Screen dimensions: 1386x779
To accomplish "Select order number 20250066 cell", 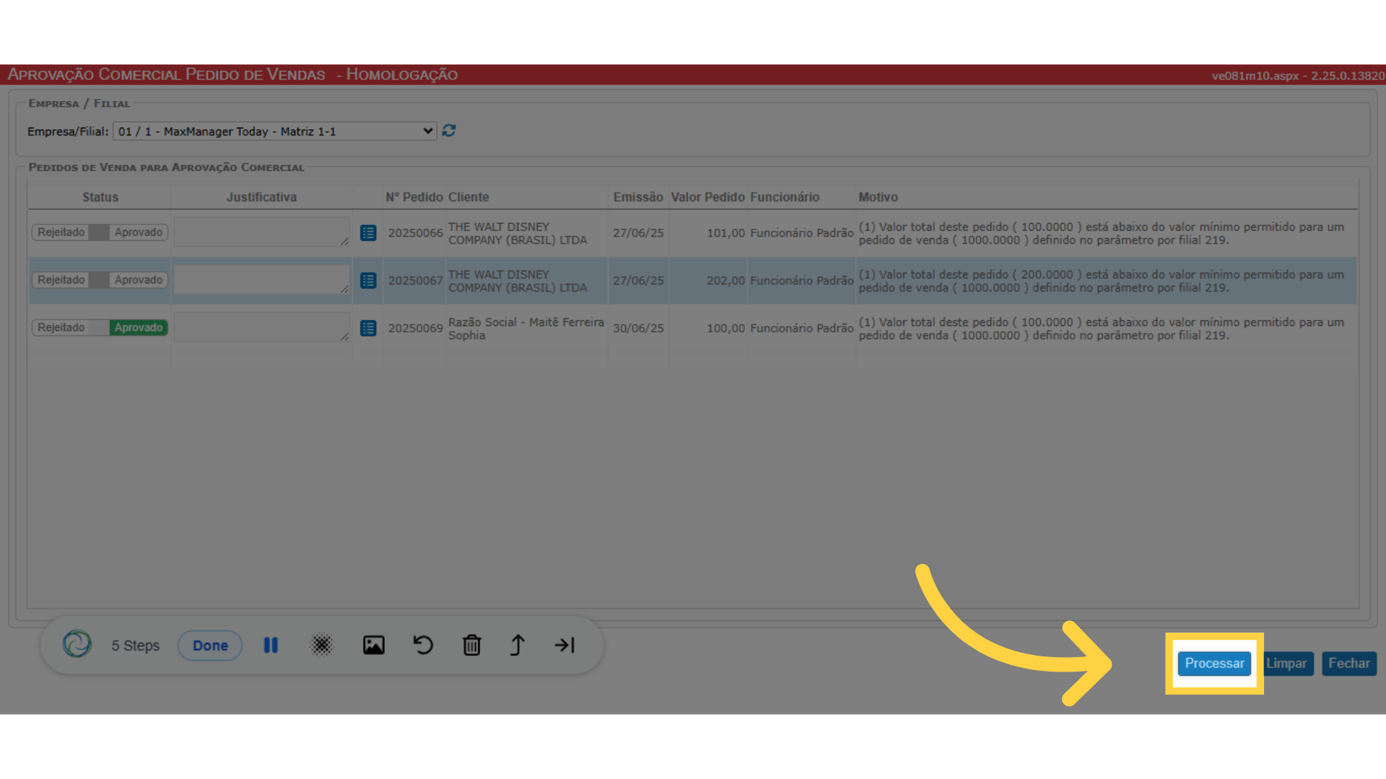I will point(415,233).
